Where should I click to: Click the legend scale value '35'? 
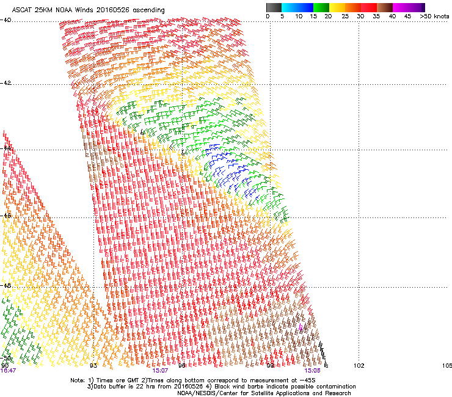coord(376,16)
